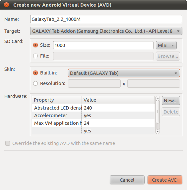Click the hardware list scroll up arrow

click(x=157, y=98)
